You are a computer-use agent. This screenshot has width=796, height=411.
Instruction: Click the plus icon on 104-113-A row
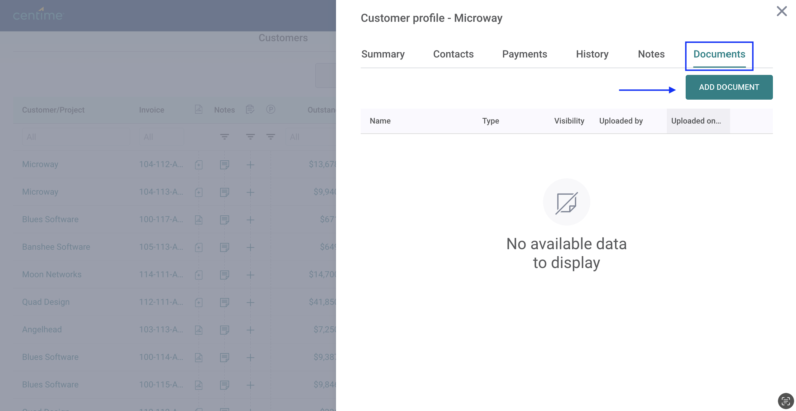250,192
